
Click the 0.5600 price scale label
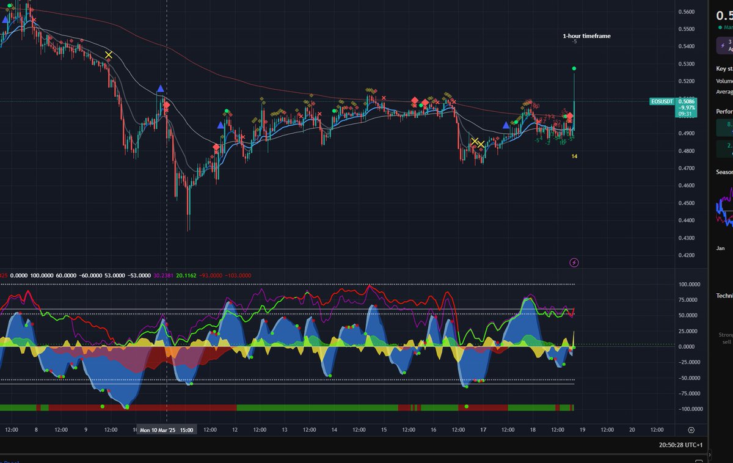(687, 12)
